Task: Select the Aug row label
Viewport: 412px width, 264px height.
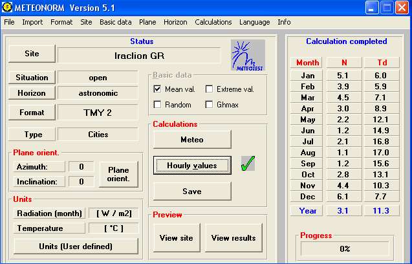Action: [307, 153]
